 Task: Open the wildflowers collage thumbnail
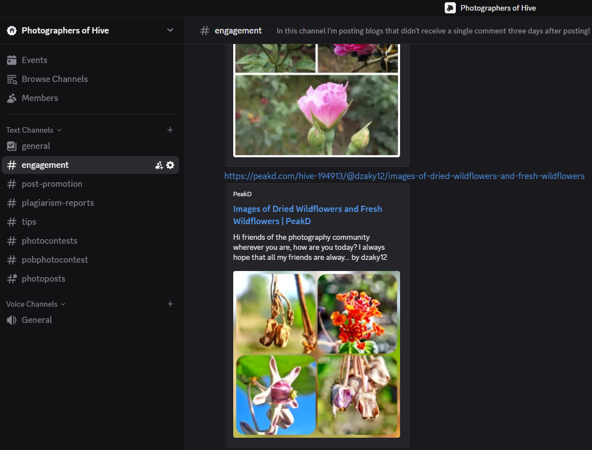(316, 354)
